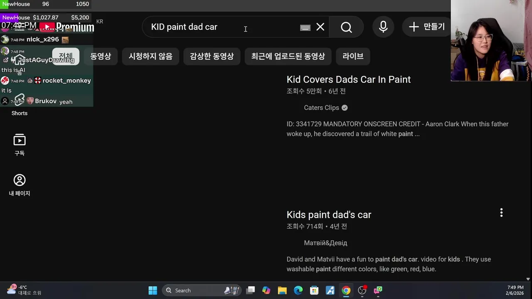532x299 pixels.
Task: Click chat username Brukov
Action: pyautogui.click(x=46, y=101)
